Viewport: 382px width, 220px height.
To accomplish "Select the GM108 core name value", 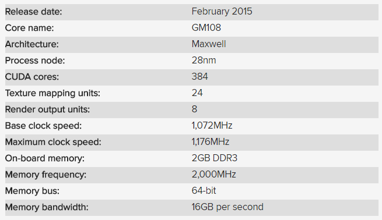I will coord(206,28).
